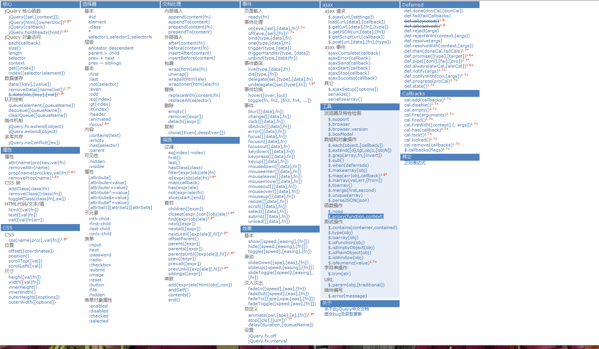Open serializearray() link
The image size is (599, 349).
click(x=345, y=99)
